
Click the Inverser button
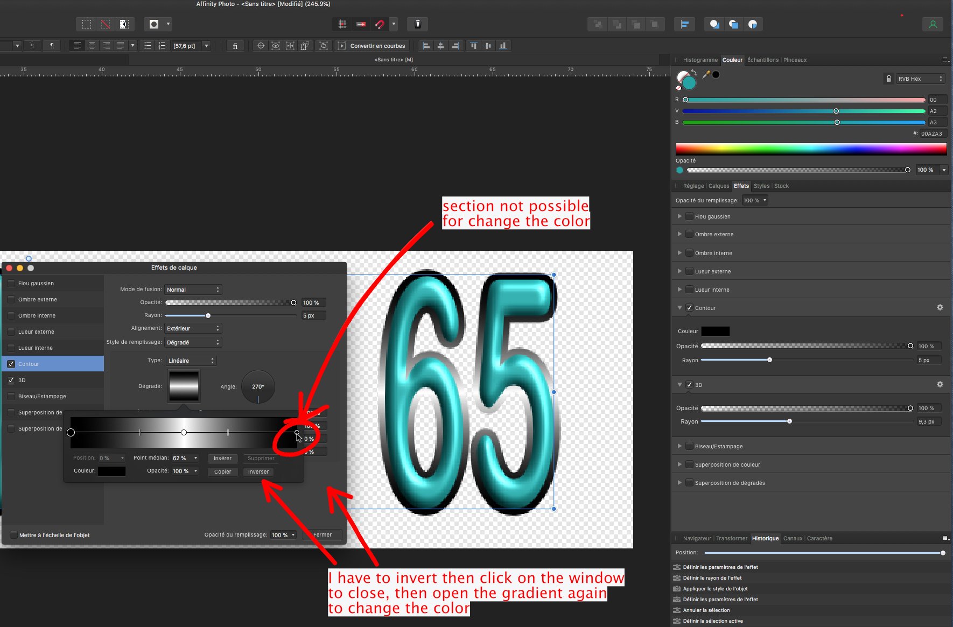258,471
